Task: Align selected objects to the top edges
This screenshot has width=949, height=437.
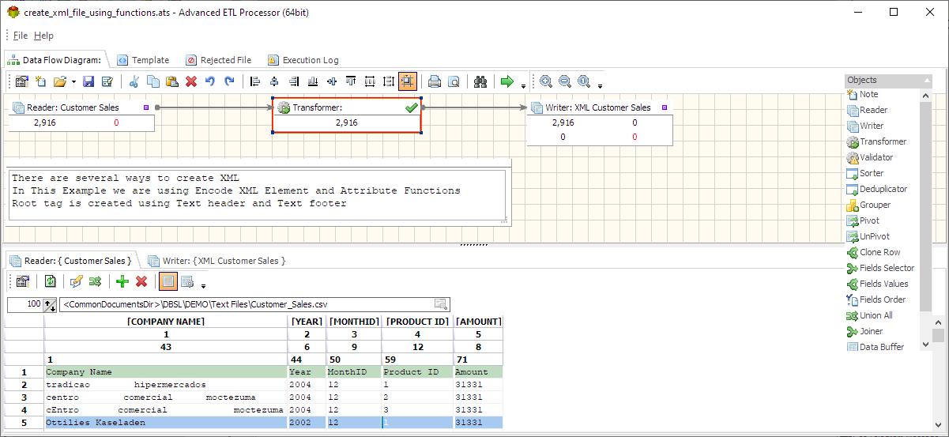Action: 351,81
